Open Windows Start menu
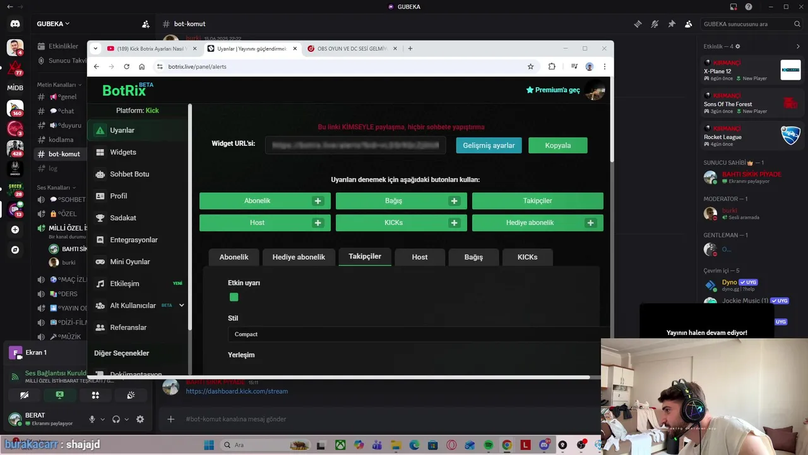Viewport: 808px width, 455px height. (209, 445)
